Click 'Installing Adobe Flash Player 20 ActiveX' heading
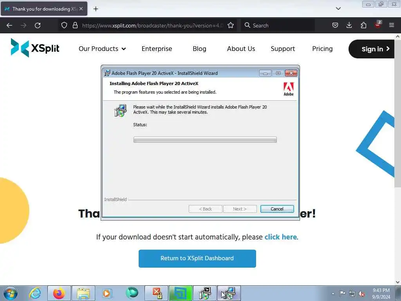This screenshot has height=301, width=401. pos(154,83)
